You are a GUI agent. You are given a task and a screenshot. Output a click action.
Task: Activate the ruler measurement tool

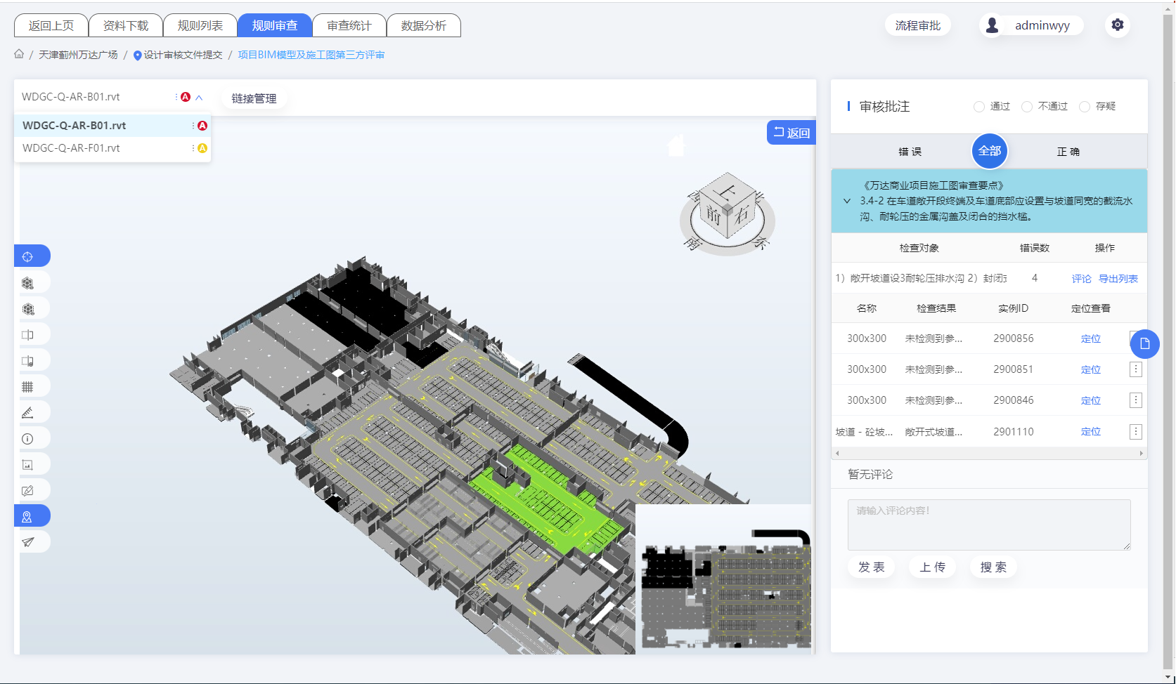(x=27, y=412)
